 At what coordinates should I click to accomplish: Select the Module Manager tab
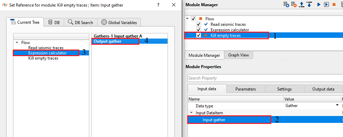[x=204, y=55]
